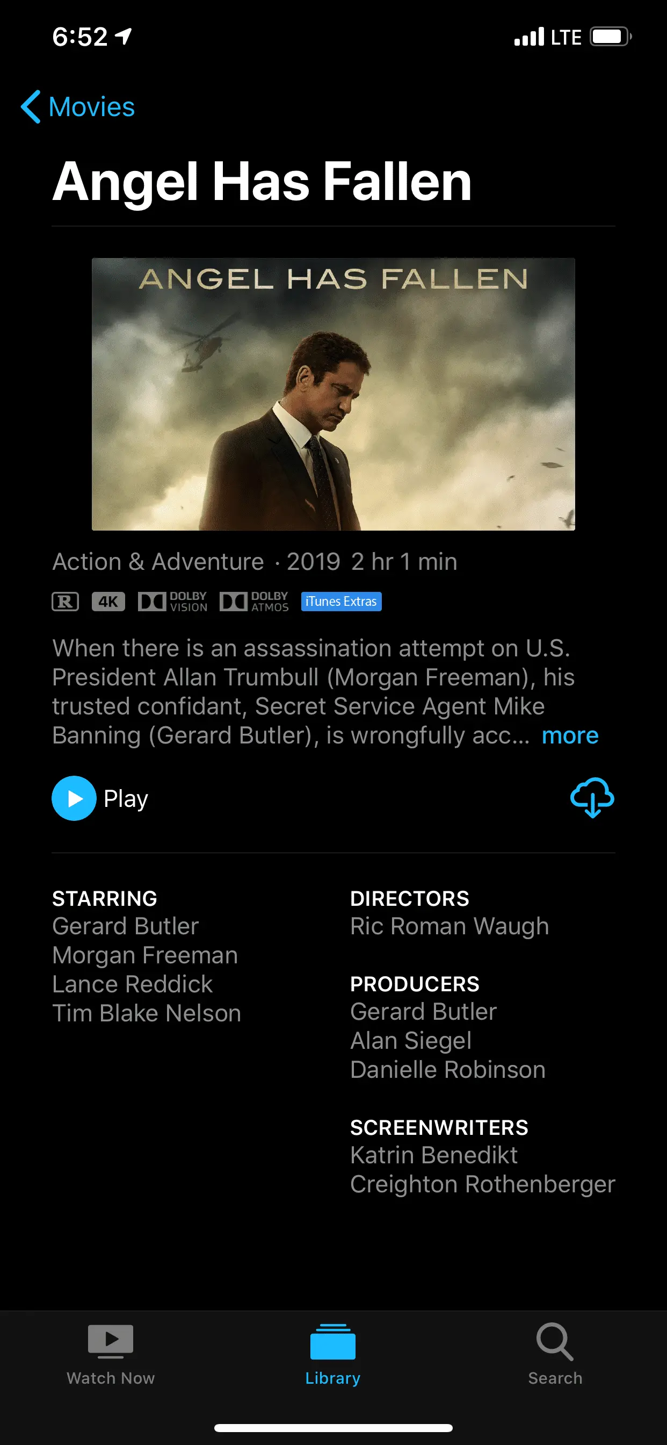Tap the 4K badge icon
Screen dimensions: 667x1445
click(108, 602)
